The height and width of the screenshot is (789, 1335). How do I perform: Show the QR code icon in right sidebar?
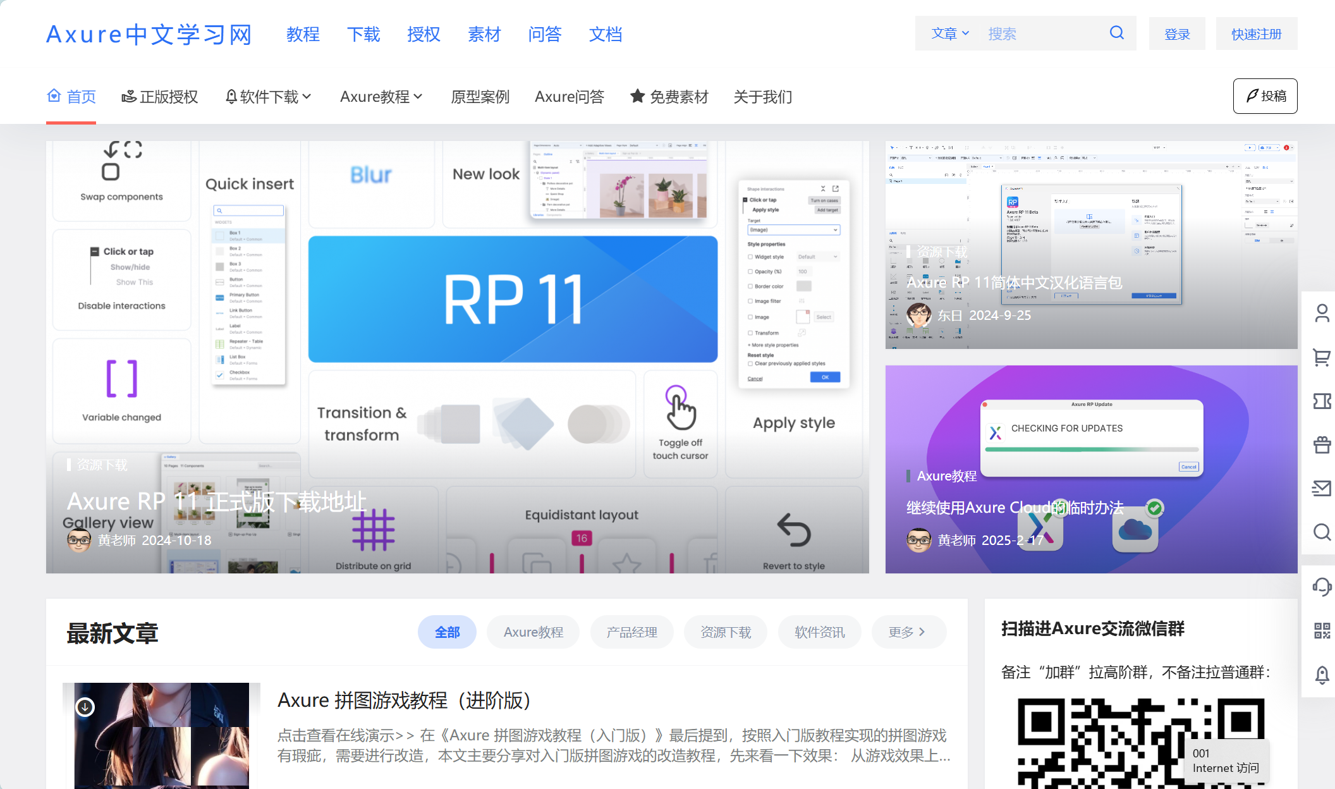click(x=1322, y=630)
